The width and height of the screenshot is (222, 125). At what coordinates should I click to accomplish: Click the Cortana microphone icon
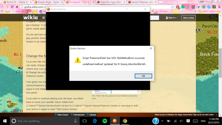(x=76, y=121)
